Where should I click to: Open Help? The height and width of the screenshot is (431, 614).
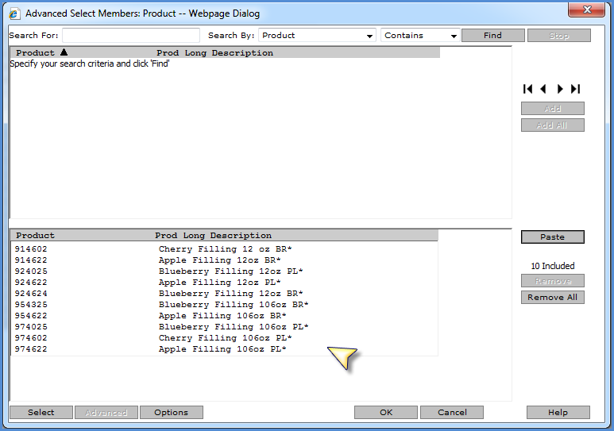(x=558, y=412)
